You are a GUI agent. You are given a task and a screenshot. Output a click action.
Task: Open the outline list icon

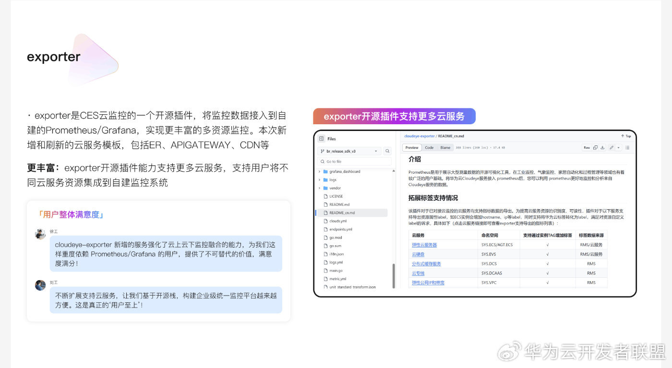(627, 148)
